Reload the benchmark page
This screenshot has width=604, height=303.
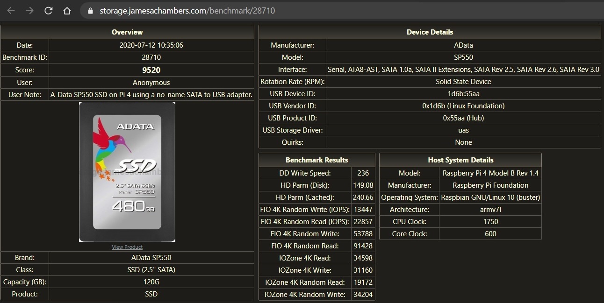coord(48,10)
